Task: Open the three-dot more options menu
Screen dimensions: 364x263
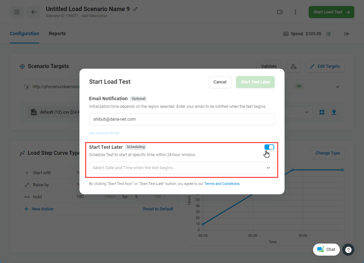Action: point(295,12)
